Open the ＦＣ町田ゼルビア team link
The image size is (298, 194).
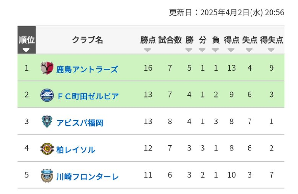click(x=88, y=96)
